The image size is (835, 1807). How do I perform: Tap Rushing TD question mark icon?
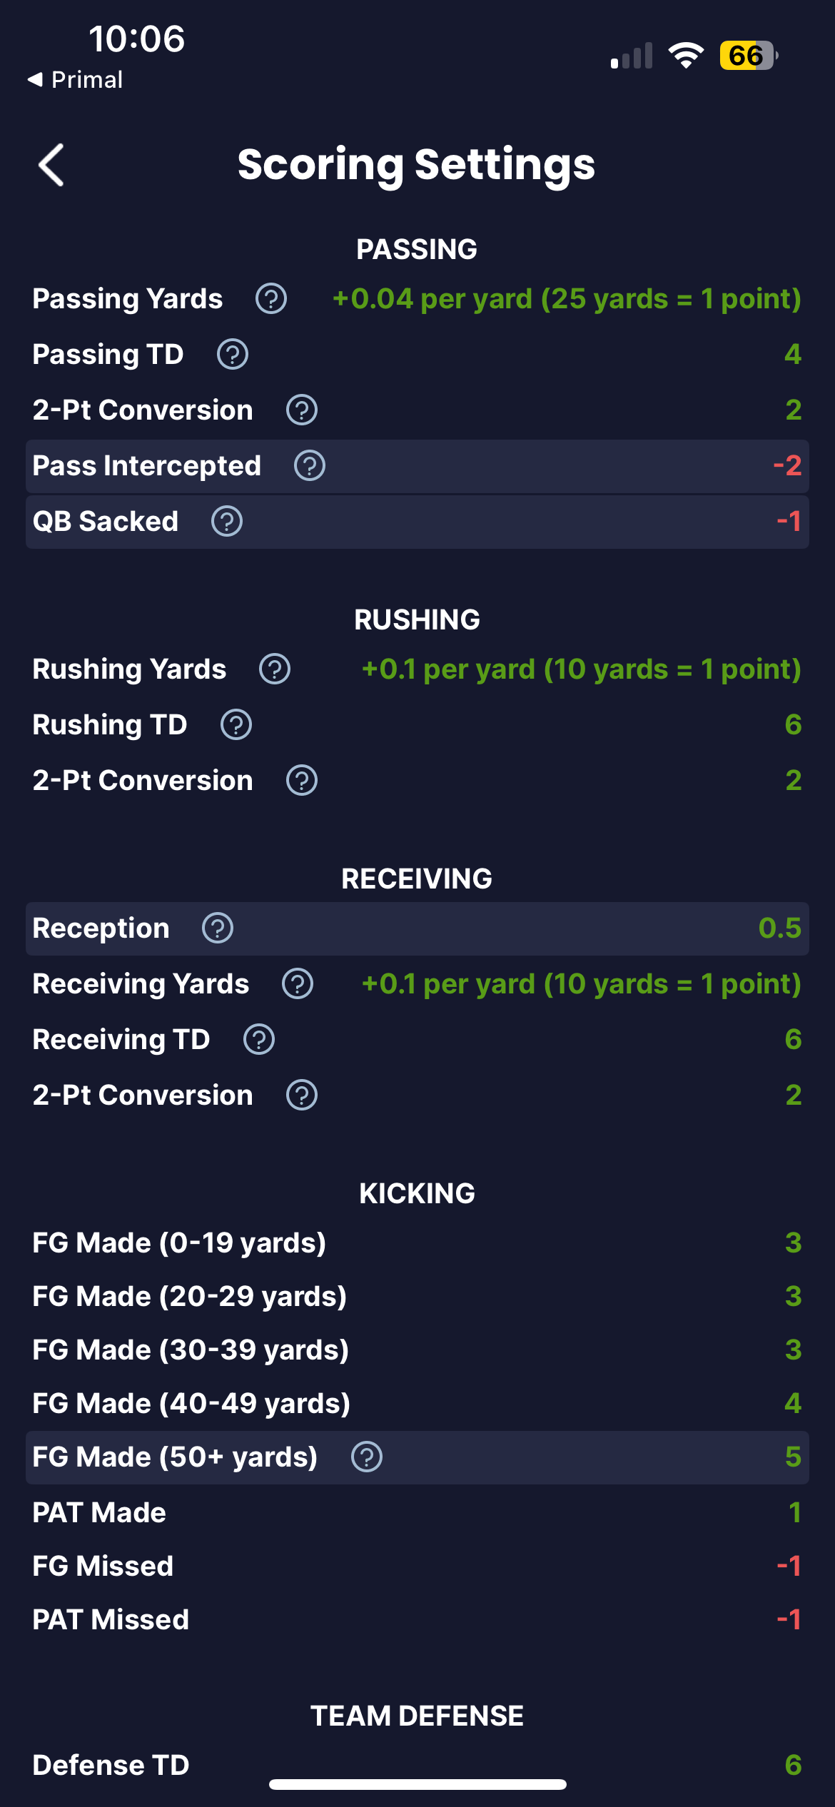pos(236,724)
